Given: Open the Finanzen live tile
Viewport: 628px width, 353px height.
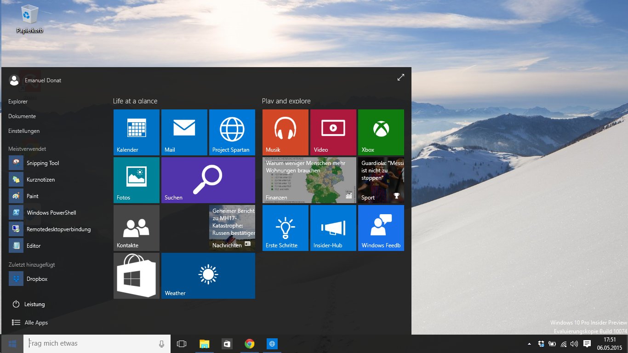Looking at the screenshot, I should click(x=309, y=180).
